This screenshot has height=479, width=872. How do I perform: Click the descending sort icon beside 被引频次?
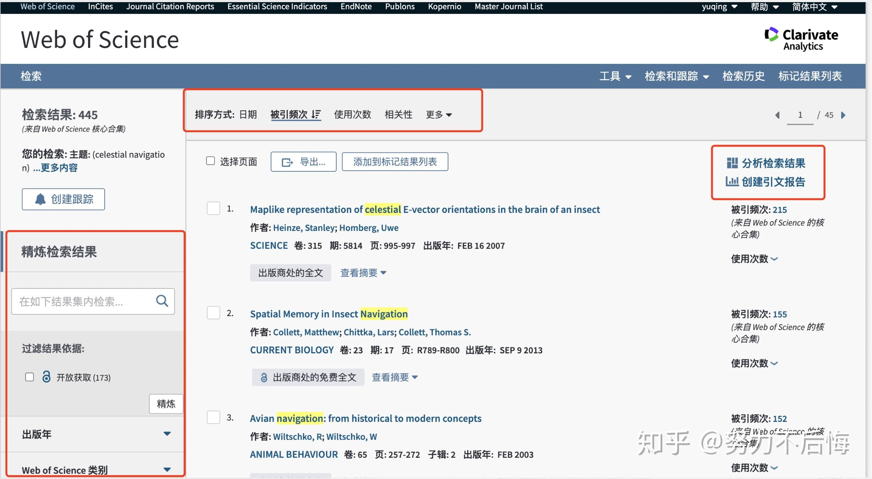316,114
